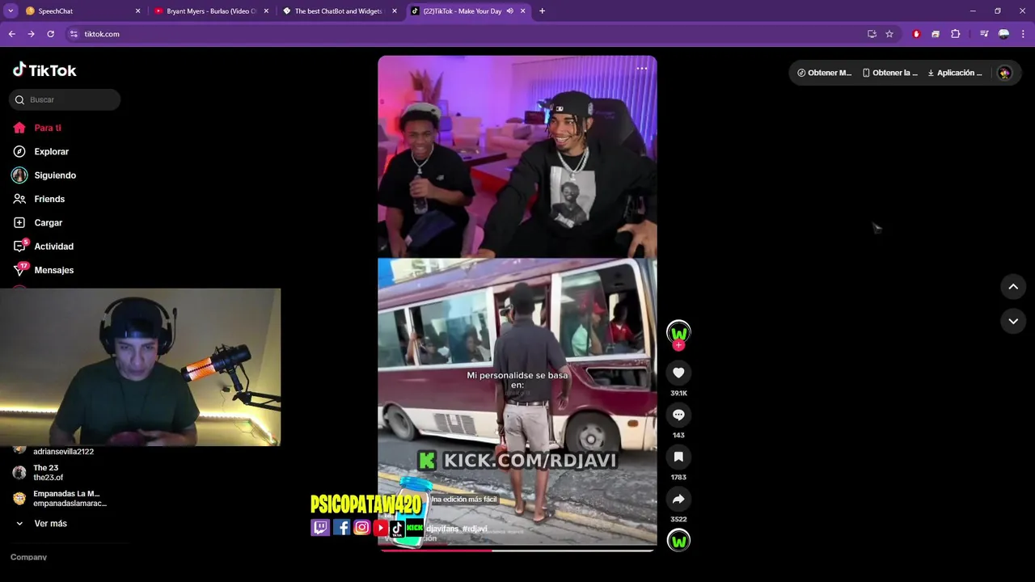Click the Aplicación... download button

point(955,73)
